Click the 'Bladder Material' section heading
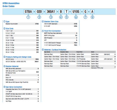 tap(12, 66)
